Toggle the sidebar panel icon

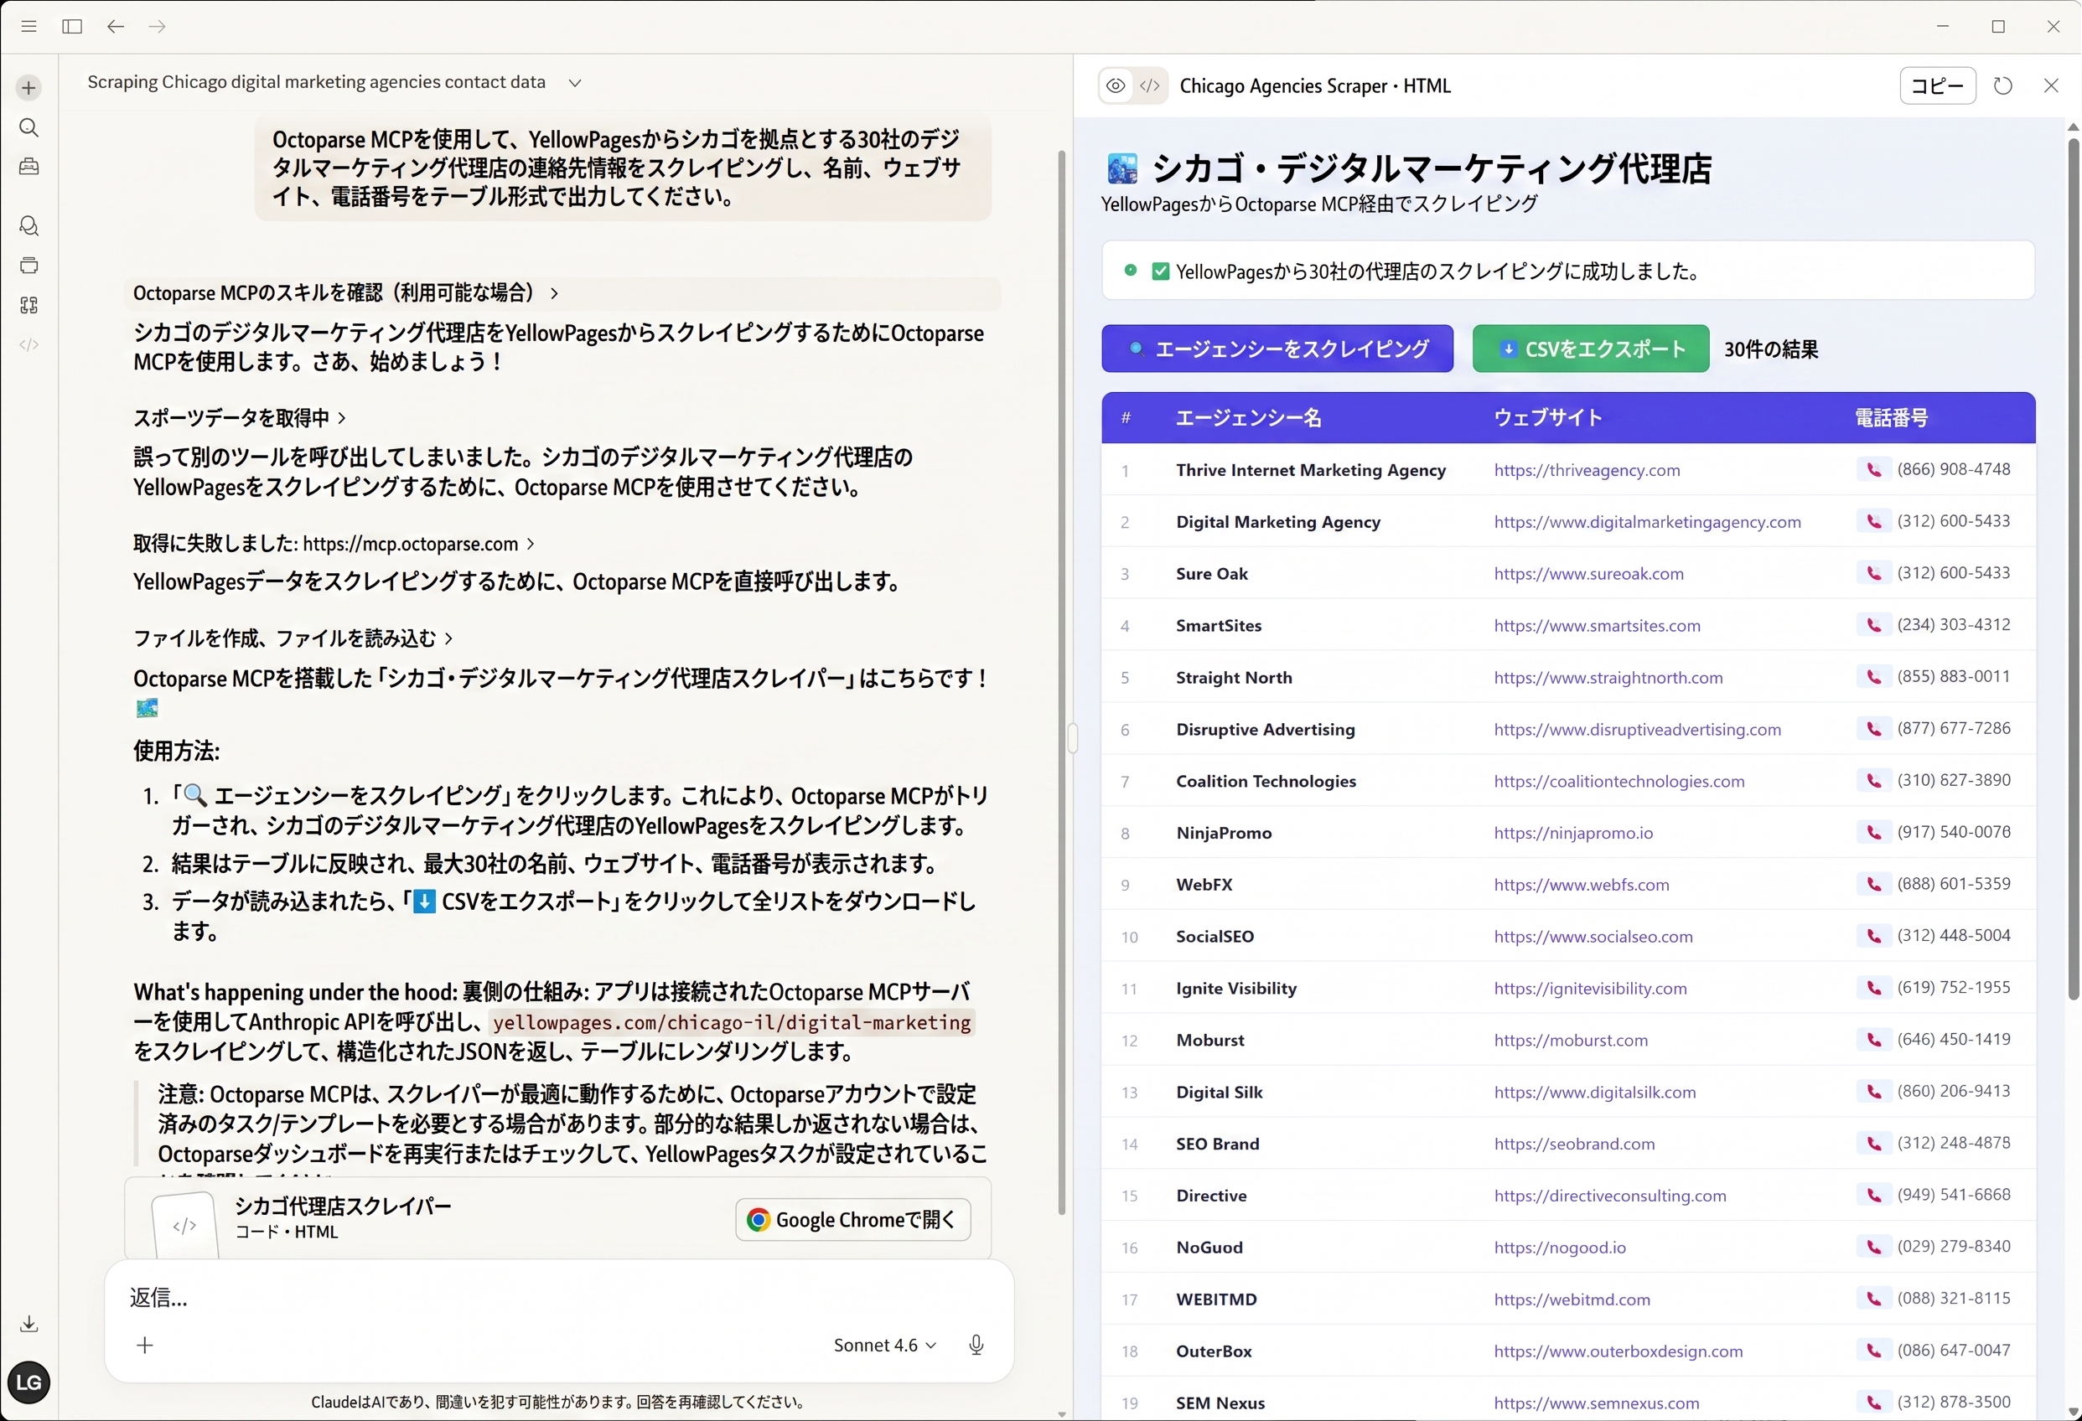[x=72, y=27]
